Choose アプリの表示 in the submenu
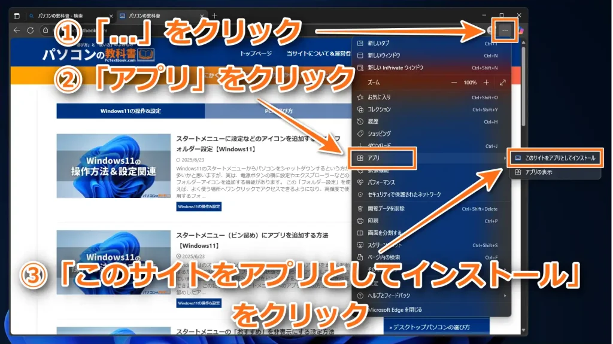This screenshot has width=613, height=344. pyautogui.click(x=538, y=172)
